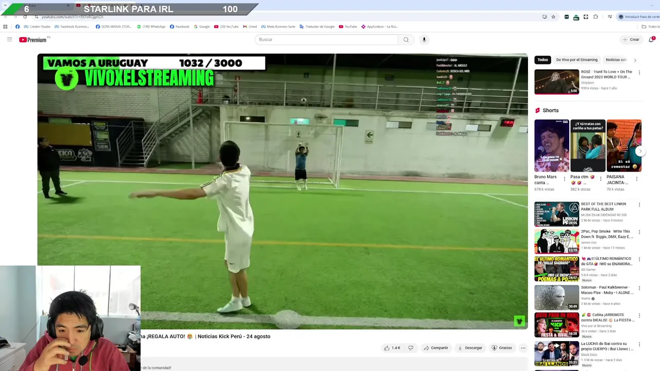Send thanks via Gracias button
Viewport: 660px width, 371px height.
click(502, 348)
